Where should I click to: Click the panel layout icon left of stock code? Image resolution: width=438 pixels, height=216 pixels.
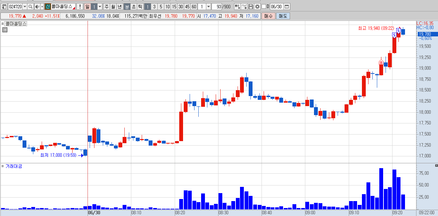coord(4,7)
